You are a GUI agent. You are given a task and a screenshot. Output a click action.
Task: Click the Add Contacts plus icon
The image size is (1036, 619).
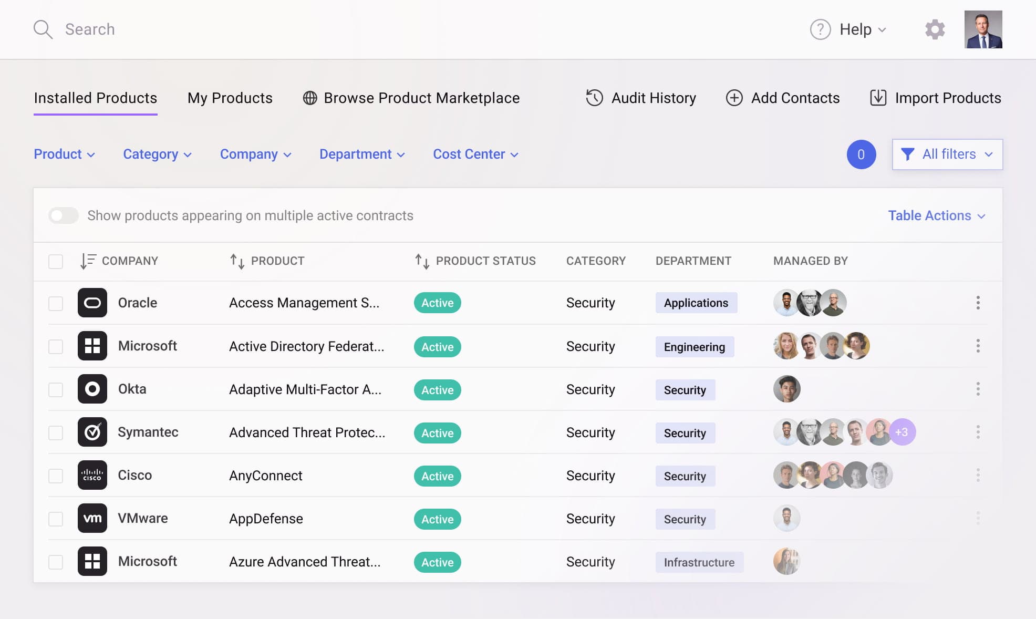pyautogui.click(x=734, y=98)
